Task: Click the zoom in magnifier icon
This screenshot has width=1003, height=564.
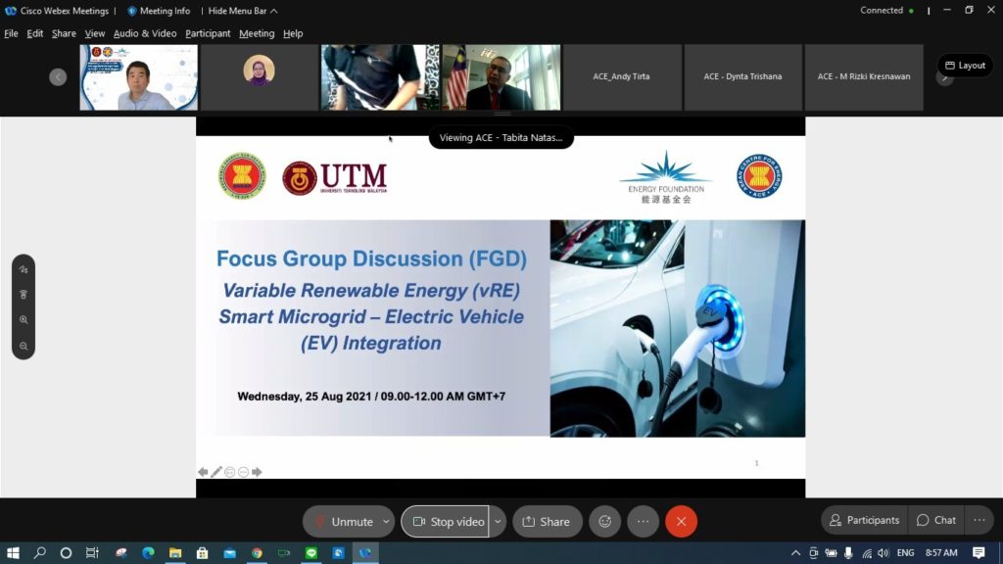Action: coord(24,320)
